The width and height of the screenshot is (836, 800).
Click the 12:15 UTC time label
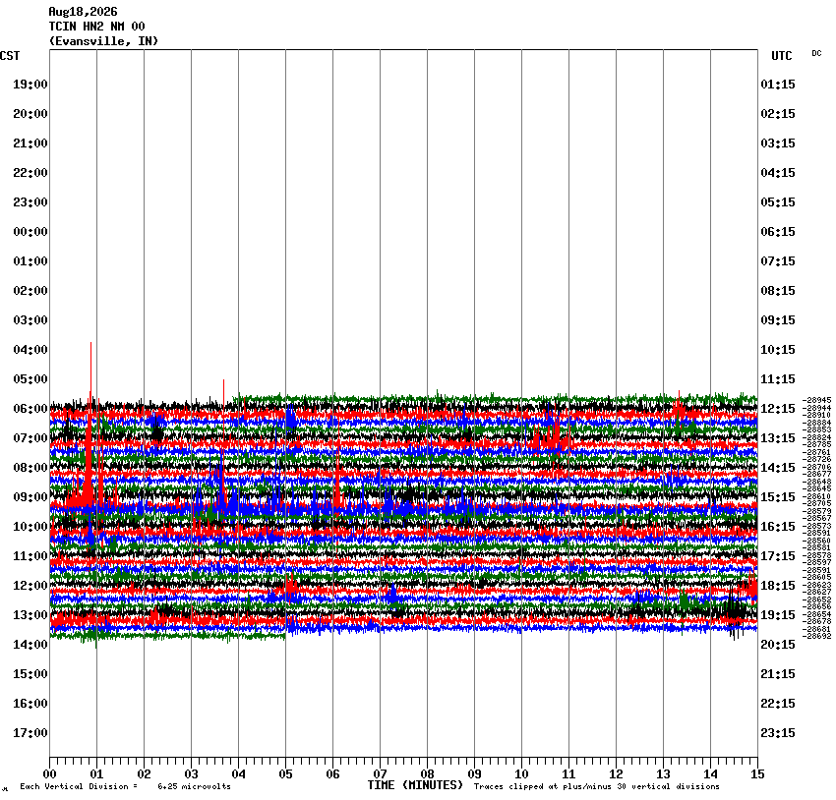click(x=777, y=409)
